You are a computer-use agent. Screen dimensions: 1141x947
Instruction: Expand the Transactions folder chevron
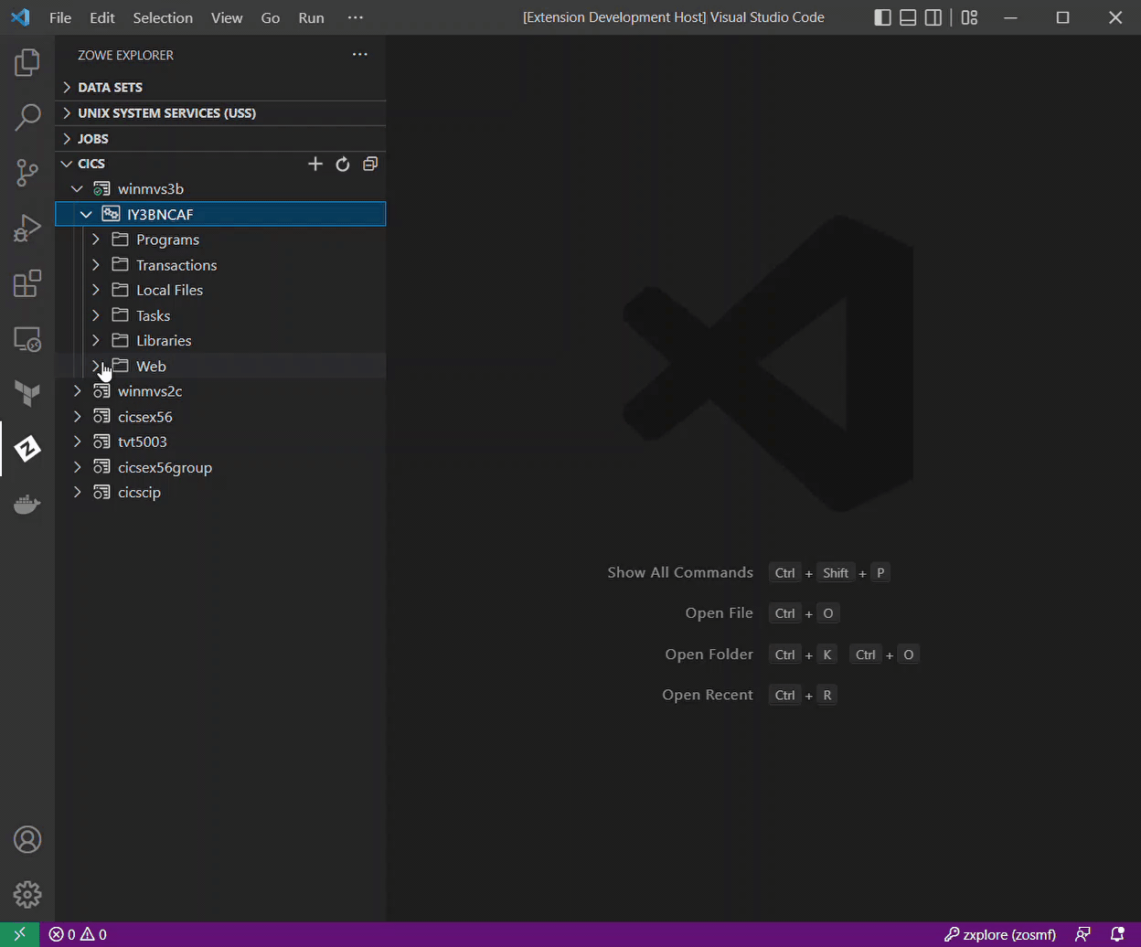(96, 265)
